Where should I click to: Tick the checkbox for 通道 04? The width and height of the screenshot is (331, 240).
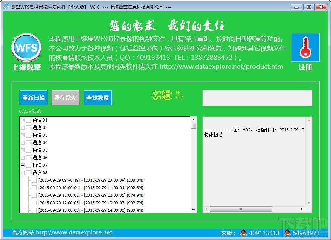tap(29, 143)
